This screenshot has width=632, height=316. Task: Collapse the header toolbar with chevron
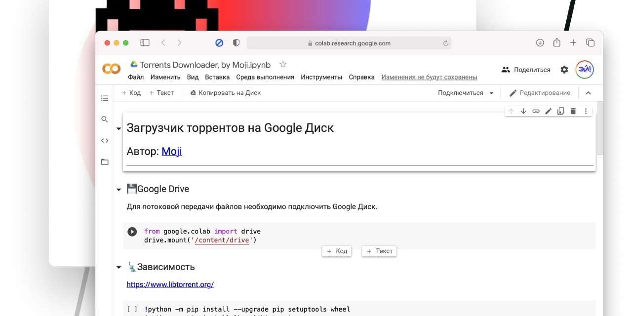pos(588,93)
